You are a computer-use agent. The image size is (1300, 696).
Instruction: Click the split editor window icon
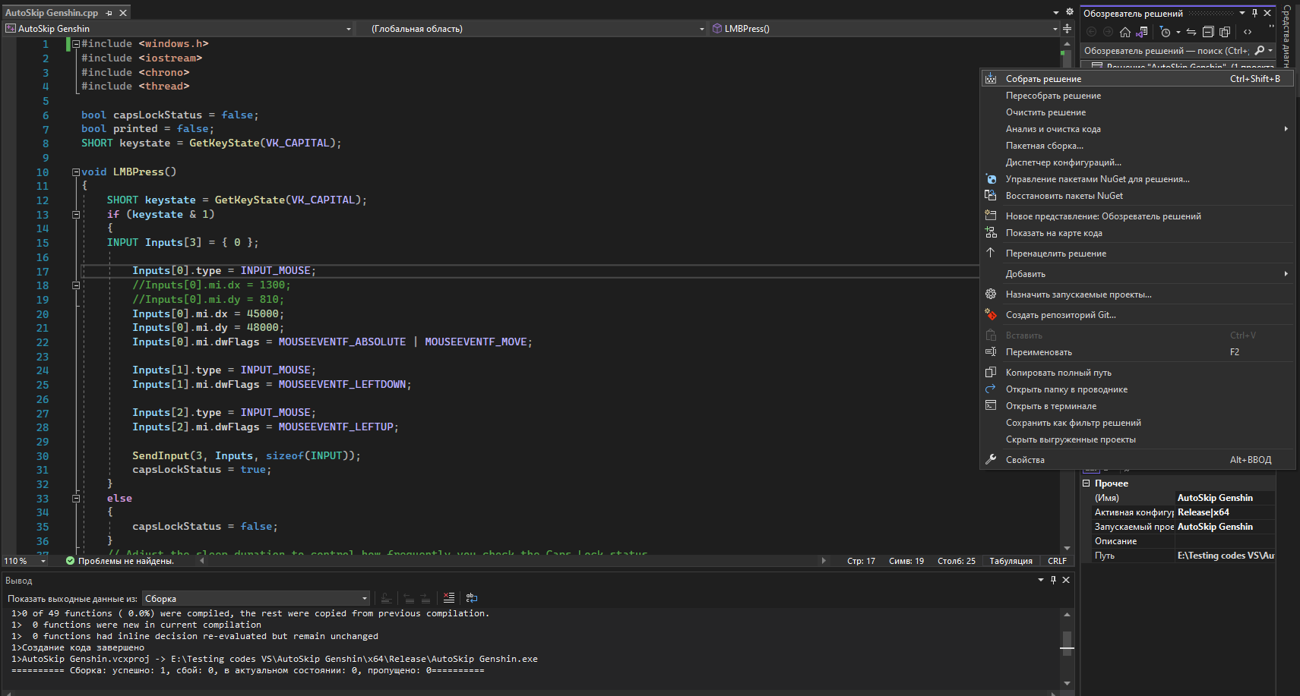(x=1068, y=29)
